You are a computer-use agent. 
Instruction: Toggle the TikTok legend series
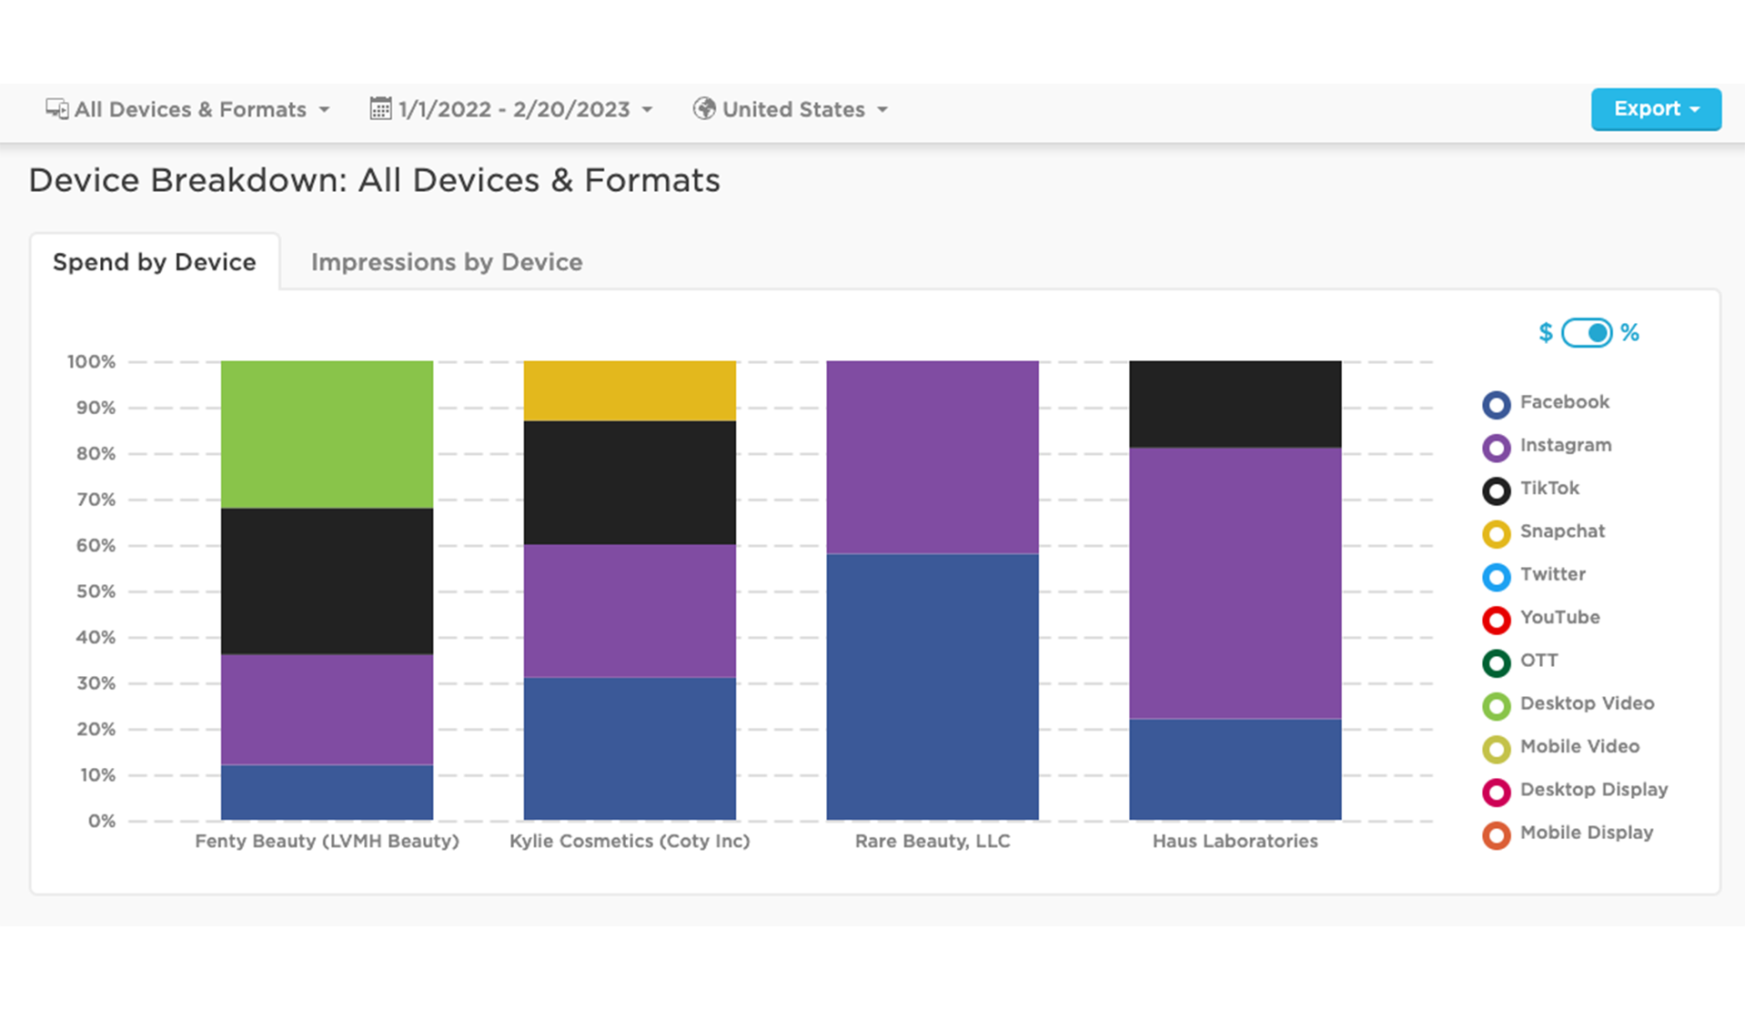click(1531, 490)
